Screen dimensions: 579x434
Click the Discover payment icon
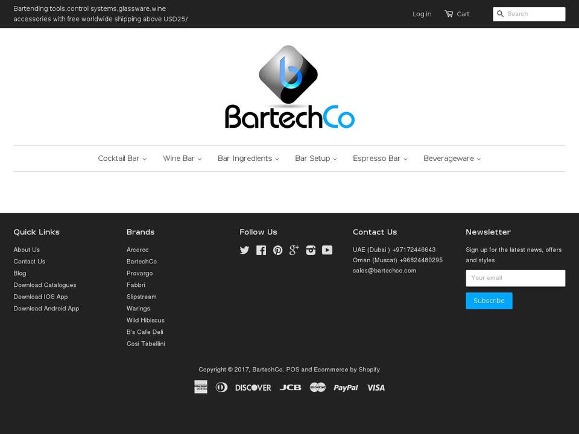coord(253,388)
